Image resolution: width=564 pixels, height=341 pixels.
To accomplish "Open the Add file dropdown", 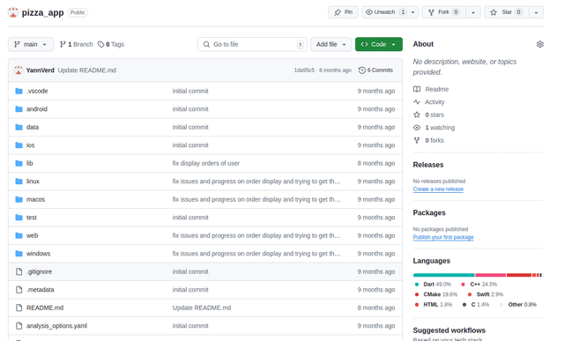I will click(x=331, y=44).
